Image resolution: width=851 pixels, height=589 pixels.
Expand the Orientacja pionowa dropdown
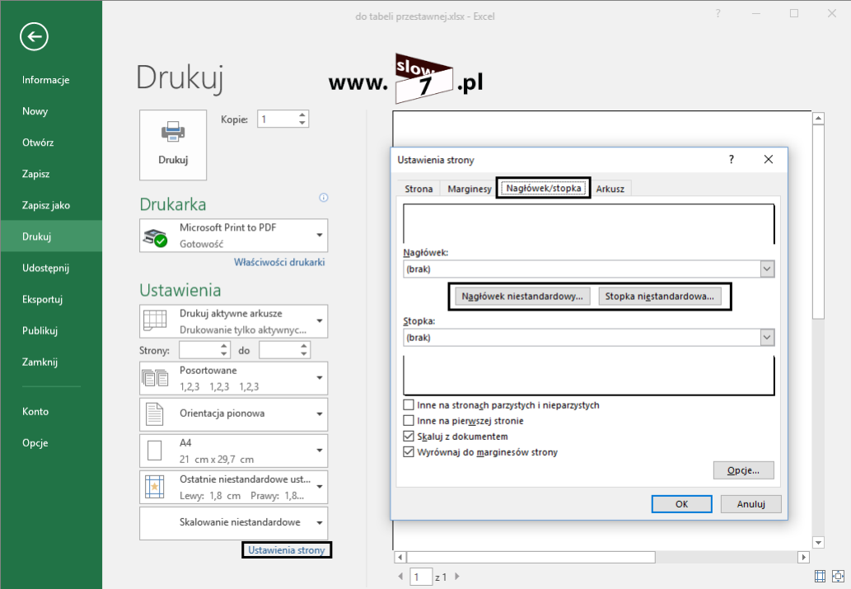coord(320,414)
